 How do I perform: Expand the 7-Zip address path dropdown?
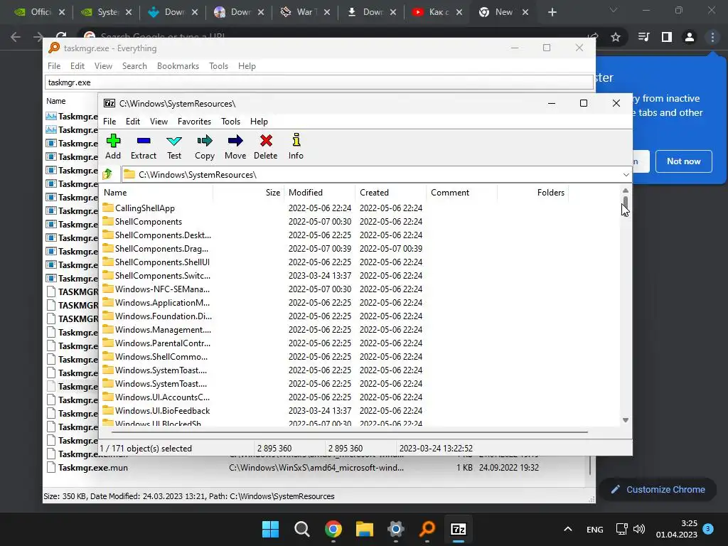pos(626,175)
